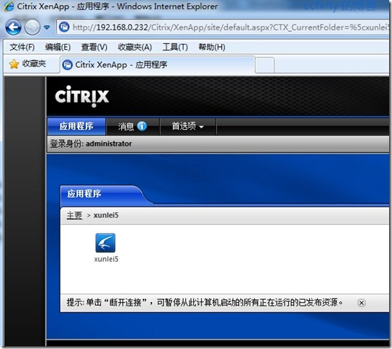
Task: Dismiss the hint bar with the X
Action: (x=361, y=303)
